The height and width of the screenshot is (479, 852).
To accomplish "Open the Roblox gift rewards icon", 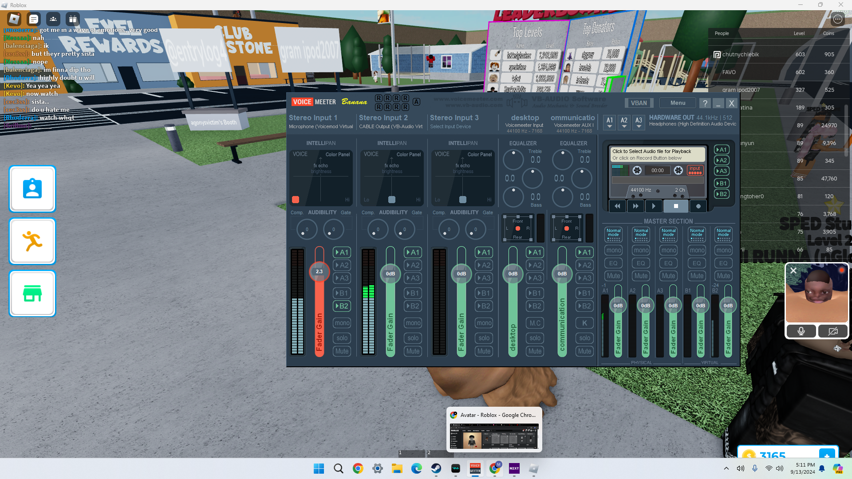I will coord(73,19).
